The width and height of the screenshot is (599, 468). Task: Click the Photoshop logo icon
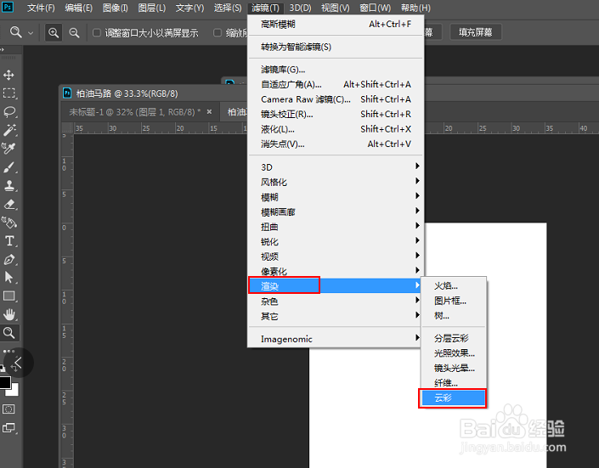pyautogui.click(x=8, y=8)
